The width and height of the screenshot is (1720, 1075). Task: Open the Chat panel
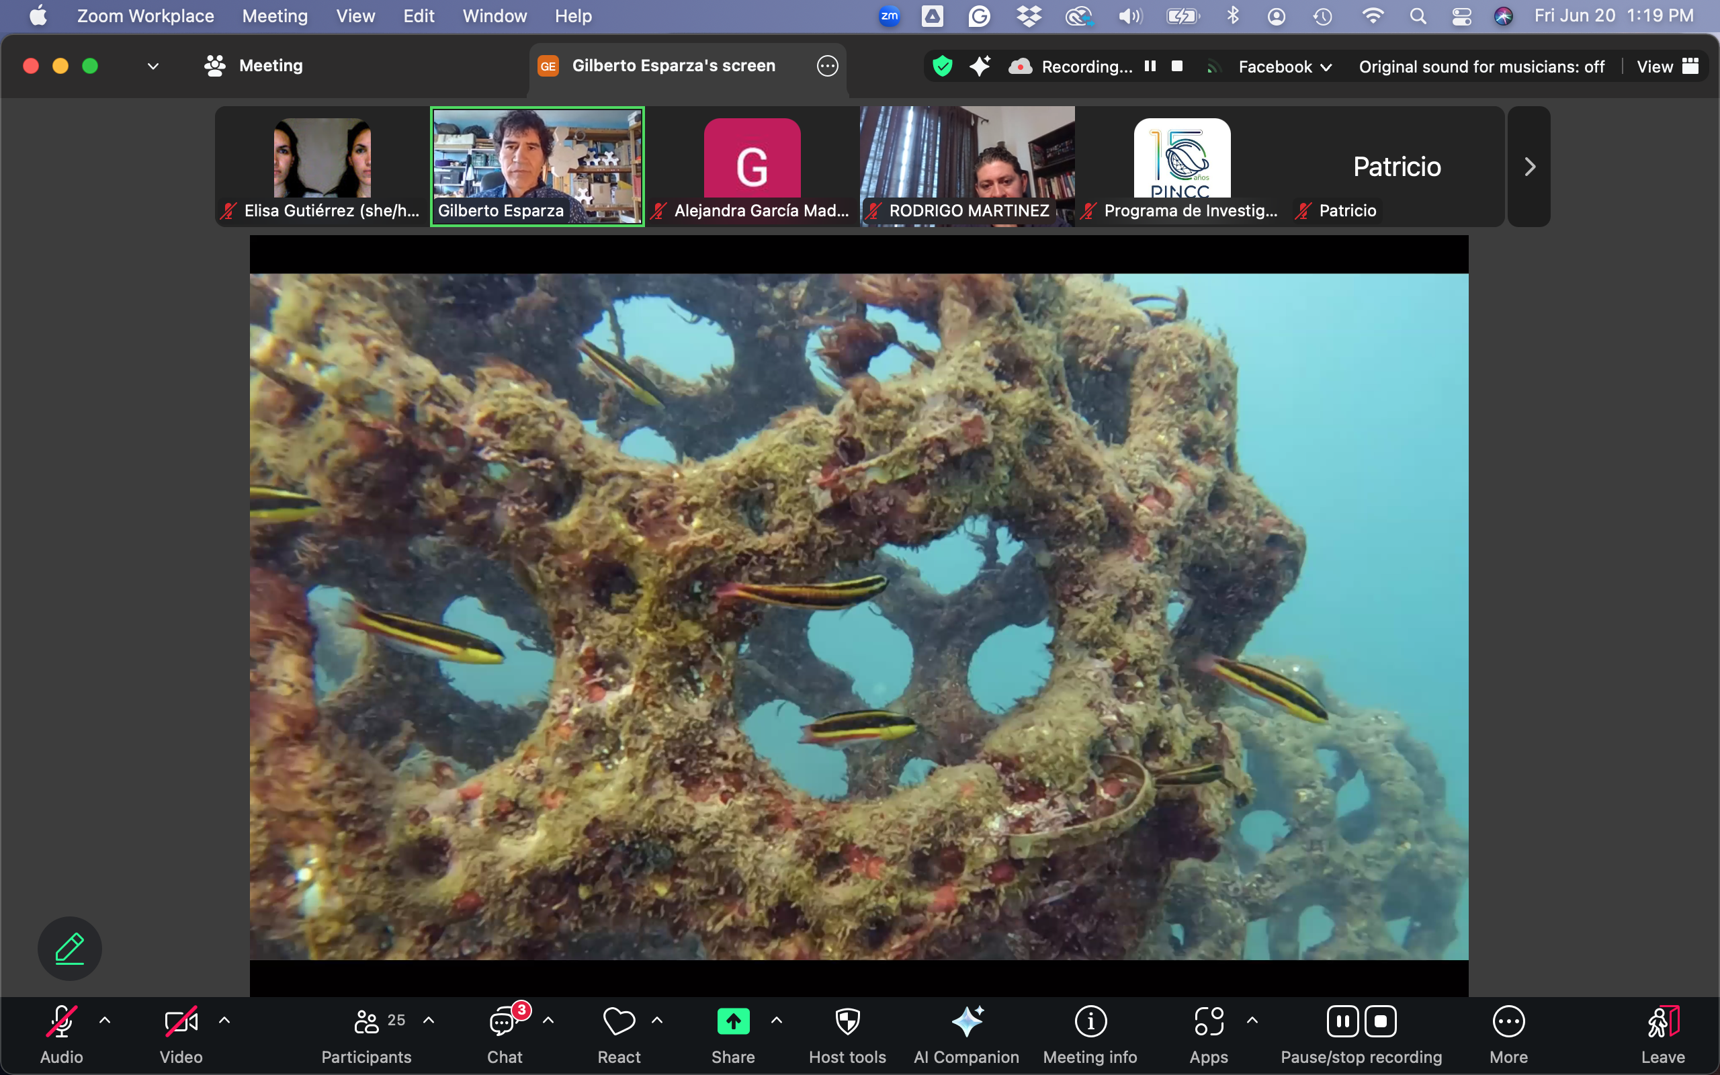(504, 1035)
